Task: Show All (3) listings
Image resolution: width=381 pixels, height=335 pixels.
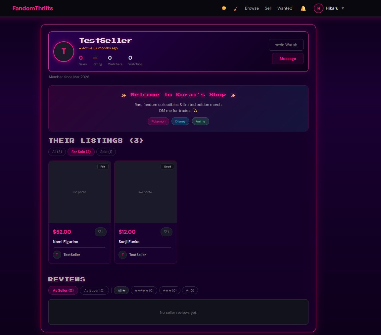Action: pos(57,152)
